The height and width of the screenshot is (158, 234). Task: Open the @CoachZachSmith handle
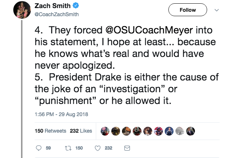(x=56, y=15)
